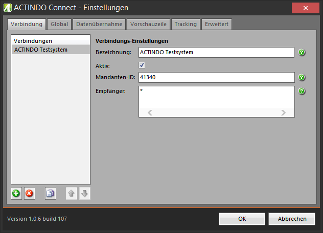Open the Tracking tab
The width and height of the screenshot is (323, 233).
186,24
